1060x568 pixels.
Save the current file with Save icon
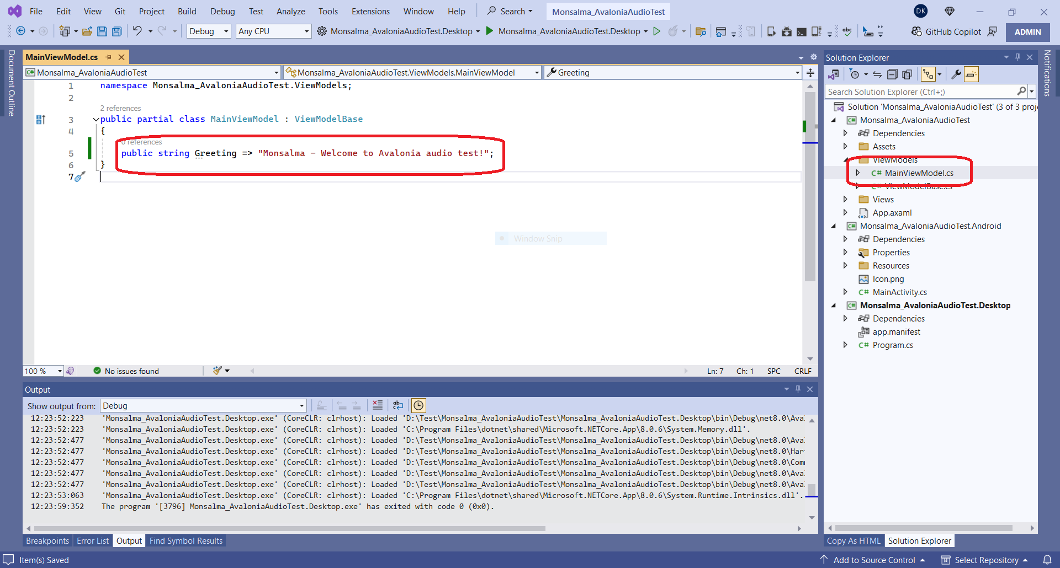(102, 31)
